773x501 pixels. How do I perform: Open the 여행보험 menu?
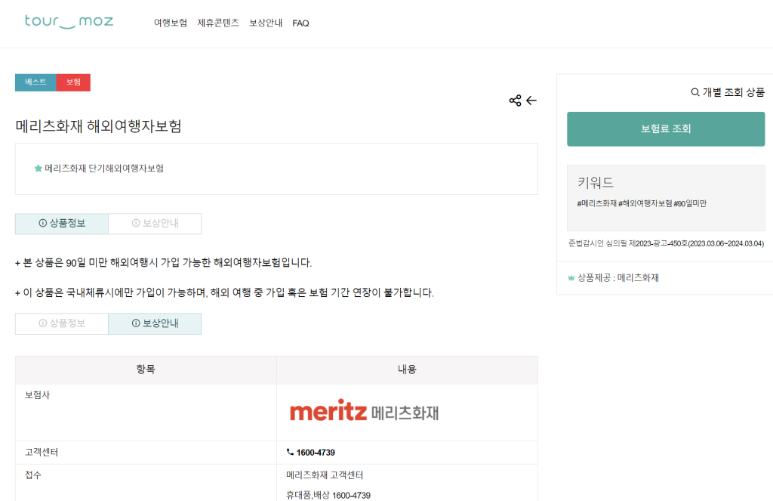171,23
